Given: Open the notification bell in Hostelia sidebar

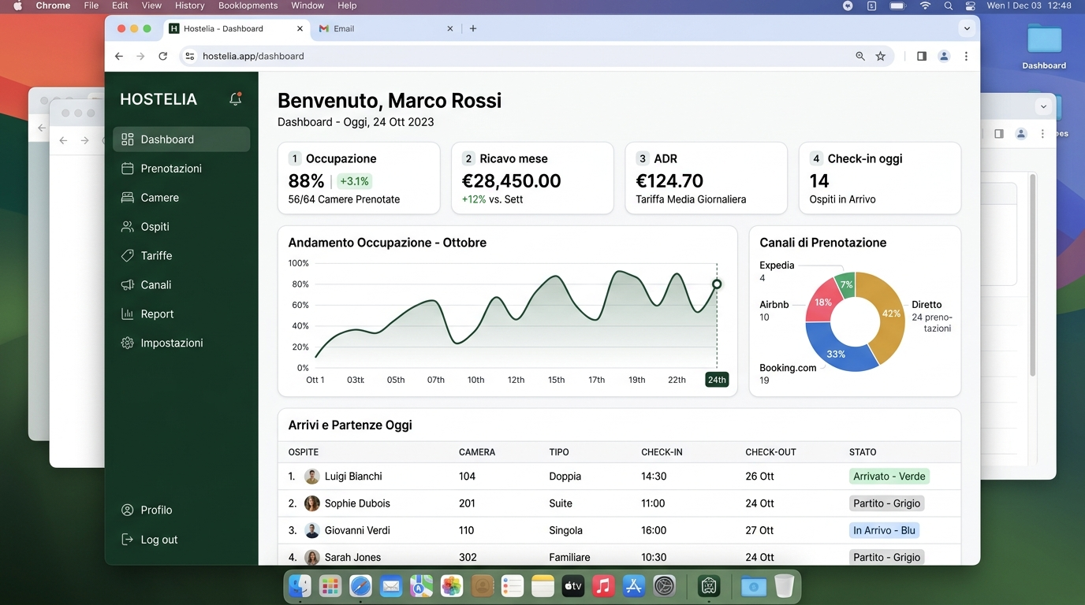Looking at the screenshot, I should [235, 98].
